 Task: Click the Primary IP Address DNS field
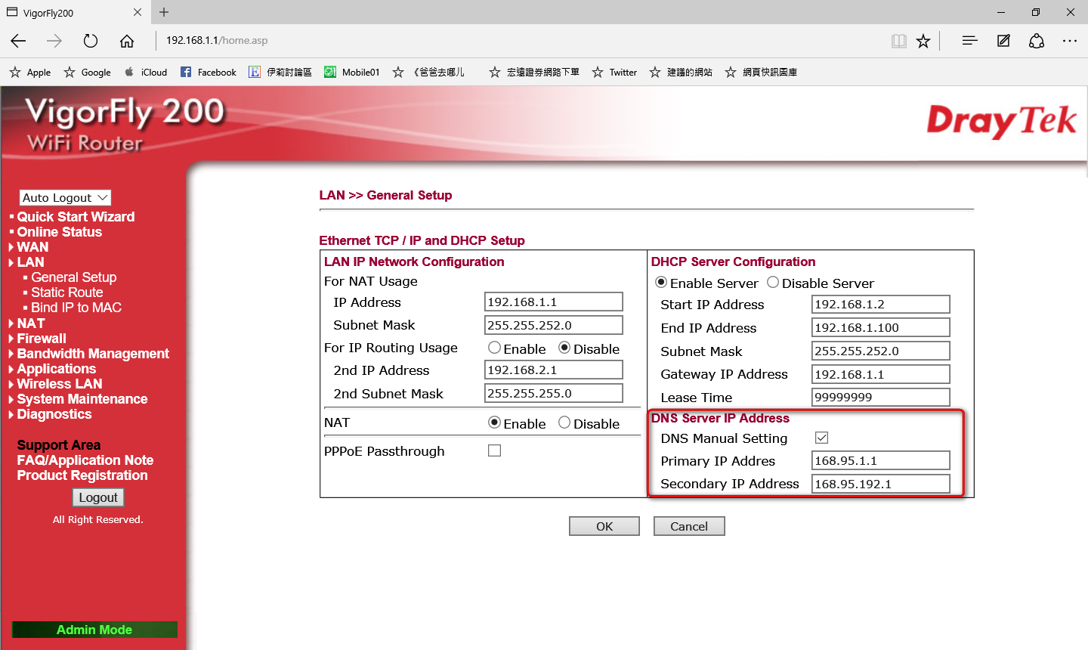pyautogui.click(x=880, y=461)
